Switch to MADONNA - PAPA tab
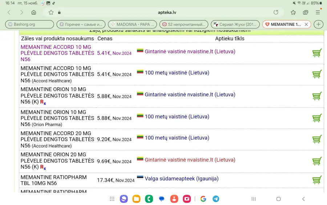327x205 pixels. (x=132, y=24)
